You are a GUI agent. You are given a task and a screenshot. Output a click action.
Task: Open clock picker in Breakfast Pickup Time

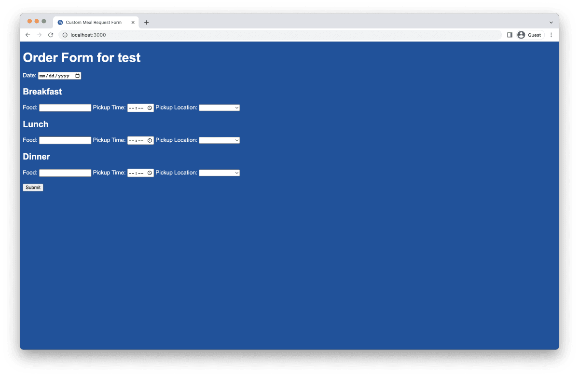(x=150, y=108)
